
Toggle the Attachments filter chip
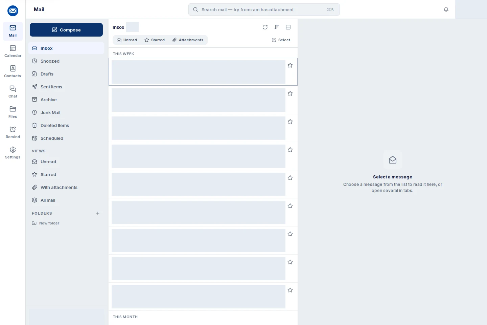[x=188, y=40]
